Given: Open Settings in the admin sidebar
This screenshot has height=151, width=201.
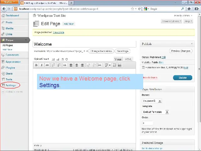Looking at the screenshot, I should pyautogui.click(x=11, y=85).
